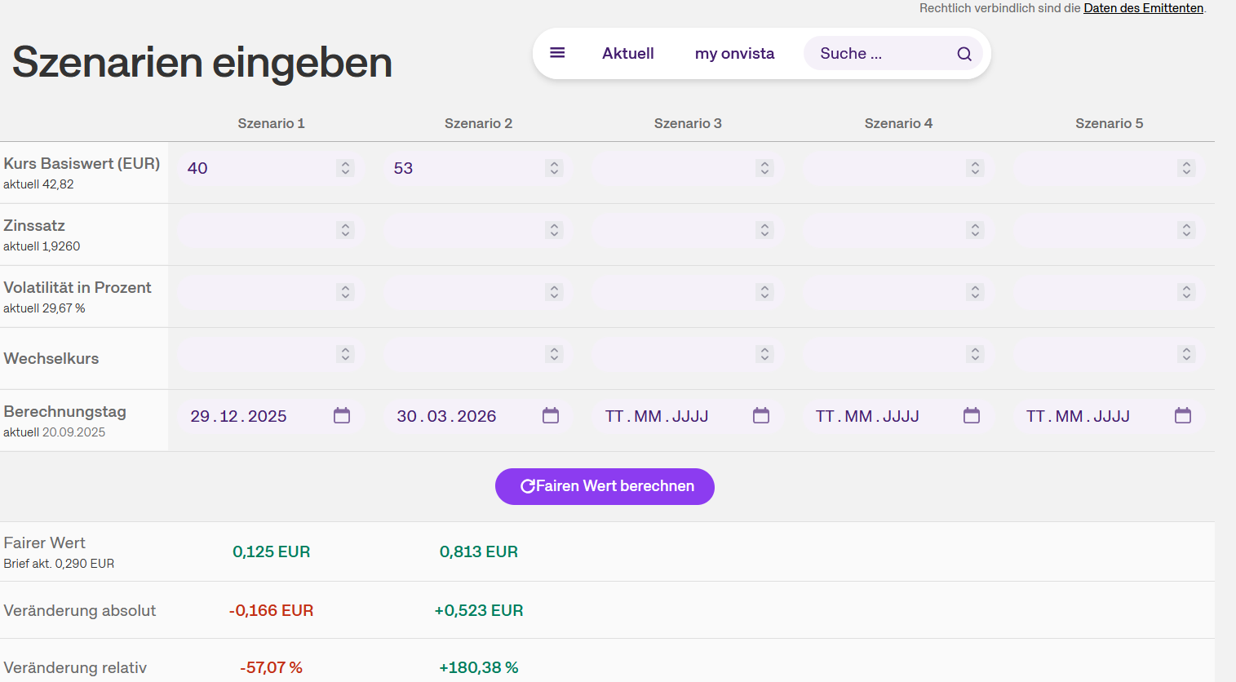Open calendar picker for Szenario 2 date
The height and width of the screenshot is (682, 1236).
tap(551, 416)
